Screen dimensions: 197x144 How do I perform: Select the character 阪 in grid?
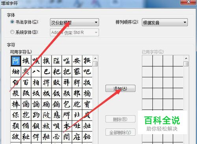[x=26, y=93]
